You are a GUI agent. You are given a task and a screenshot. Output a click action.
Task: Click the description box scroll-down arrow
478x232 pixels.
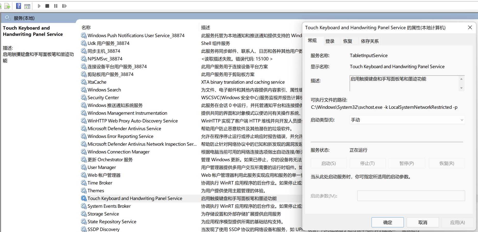coord(461,88)
